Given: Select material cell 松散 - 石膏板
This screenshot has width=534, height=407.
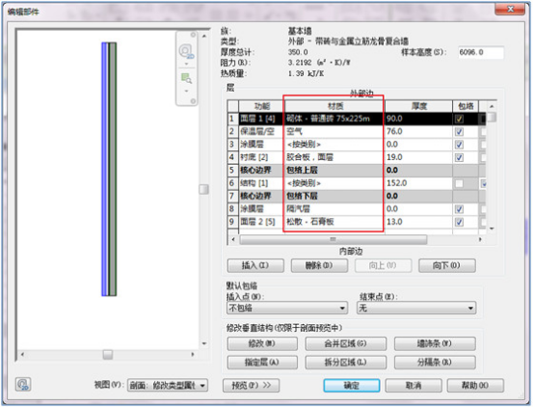Looking at the screenshot, I should pyautogui.click(x=335, y=222).
